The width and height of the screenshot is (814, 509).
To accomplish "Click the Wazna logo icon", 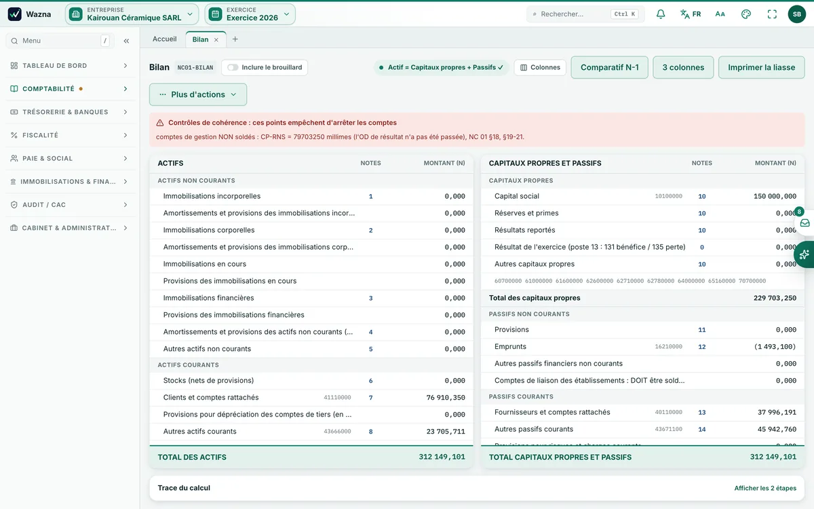I will 15,14.
